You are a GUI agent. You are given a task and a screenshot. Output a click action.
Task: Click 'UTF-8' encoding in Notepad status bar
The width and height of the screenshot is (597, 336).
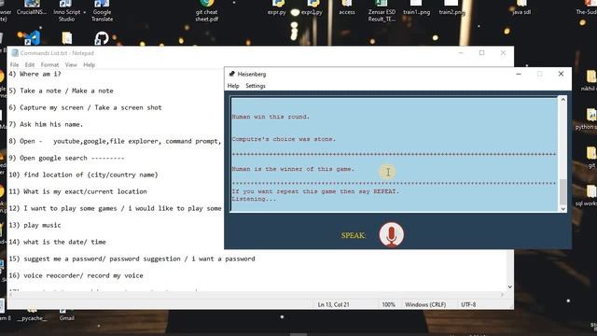(468, 305)
